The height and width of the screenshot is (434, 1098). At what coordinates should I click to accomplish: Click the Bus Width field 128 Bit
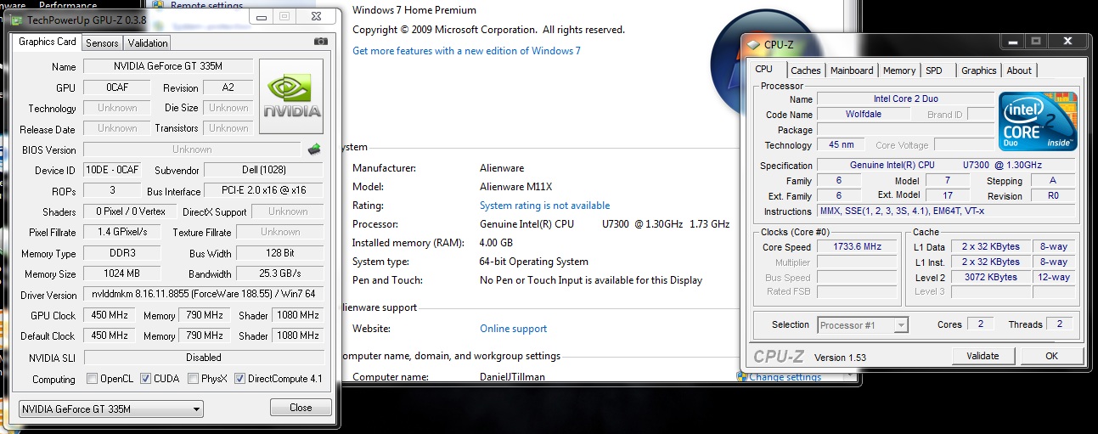click(x=279, y=253)
